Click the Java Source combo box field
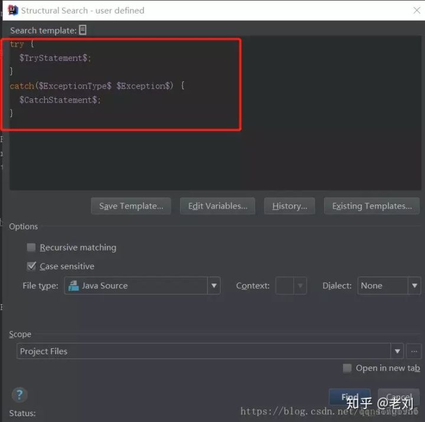425x422 pixels. click(142, 286)
